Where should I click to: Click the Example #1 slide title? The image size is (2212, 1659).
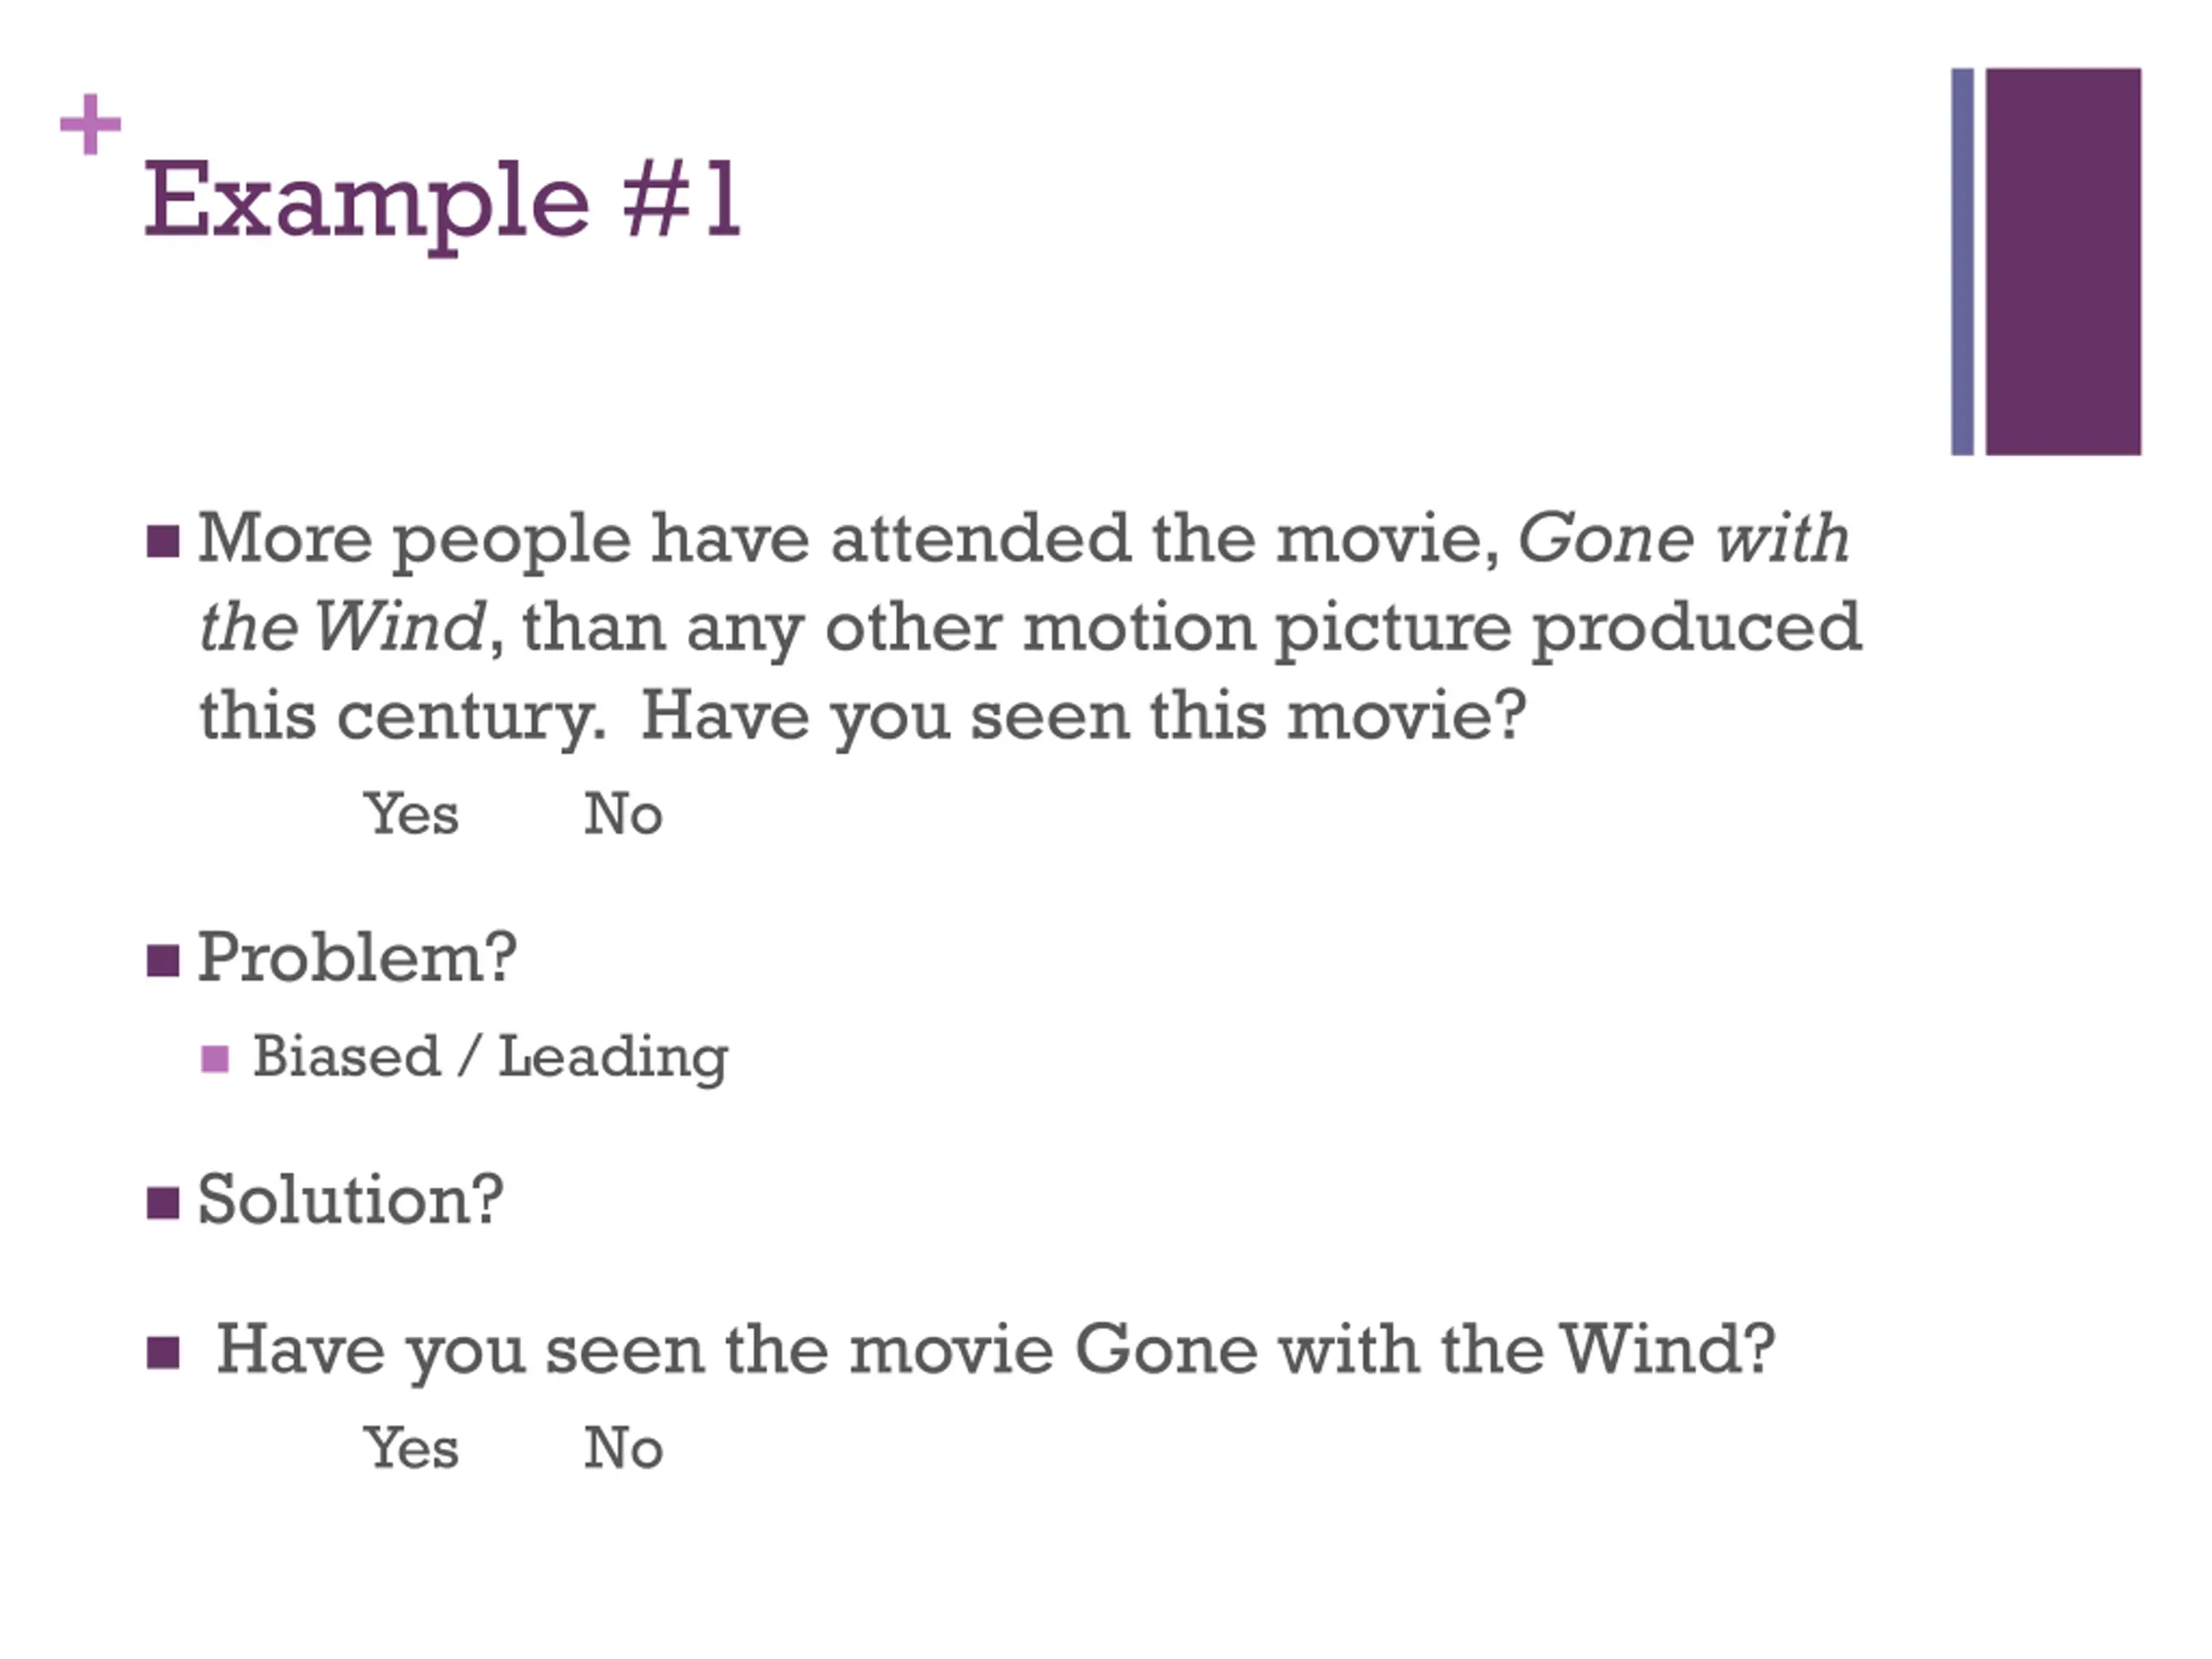442,205
